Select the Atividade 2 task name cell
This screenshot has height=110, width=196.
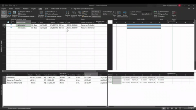(x=24, y=28)
